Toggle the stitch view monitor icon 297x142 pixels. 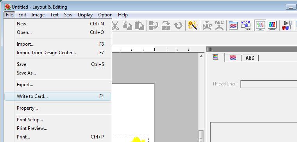pos(260,25)
